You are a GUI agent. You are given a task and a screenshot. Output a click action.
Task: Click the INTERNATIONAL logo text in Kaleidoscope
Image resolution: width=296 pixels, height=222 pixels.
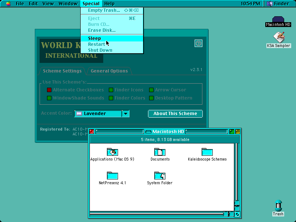tap(71, 56)
